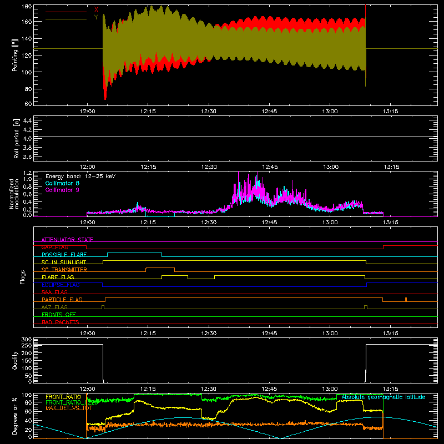Click the 60 tick on Pointing axis
The height and width of the screenshot is (444, 444).
[28, 104]
